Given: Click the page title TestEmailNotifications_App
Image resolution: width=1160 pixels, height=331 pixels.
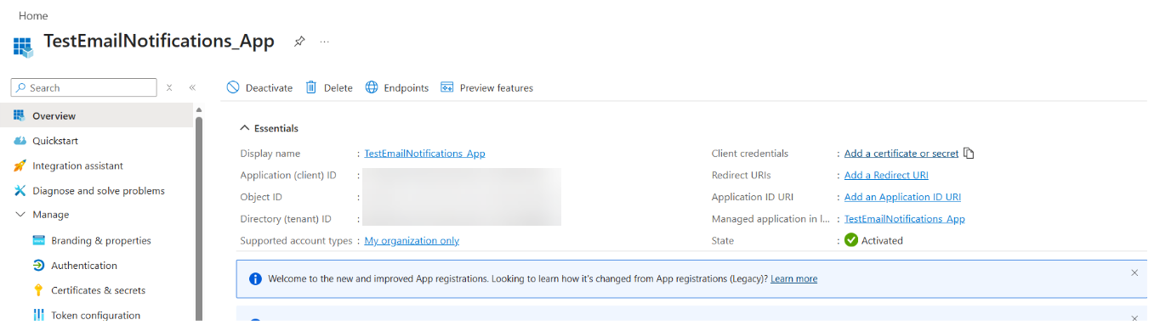Looking at the screenshot, I should 159,41.
